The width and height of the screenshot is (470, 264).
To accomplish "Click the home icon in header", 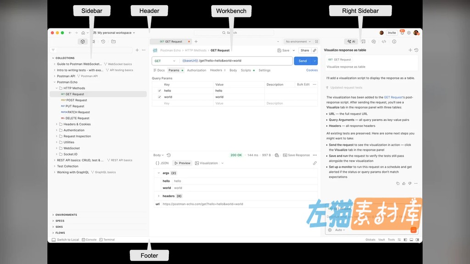I will tap(83, 33).
